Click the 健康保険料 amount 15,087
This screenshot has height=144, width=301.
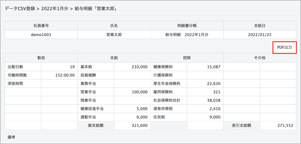pos(213,67)
